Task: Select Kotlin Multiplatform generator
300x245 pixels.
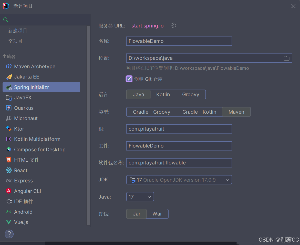Action: click(41, 139)
